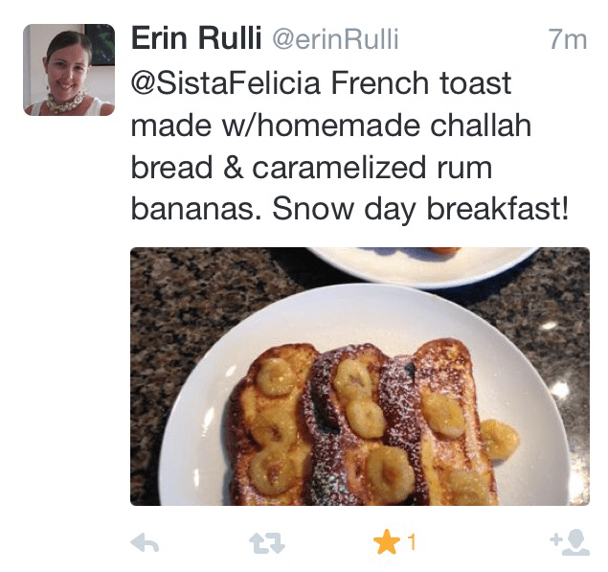
Task: Unfavorite the tweet via the gold star
Action: pyautogui.click(x=387, y=543)
